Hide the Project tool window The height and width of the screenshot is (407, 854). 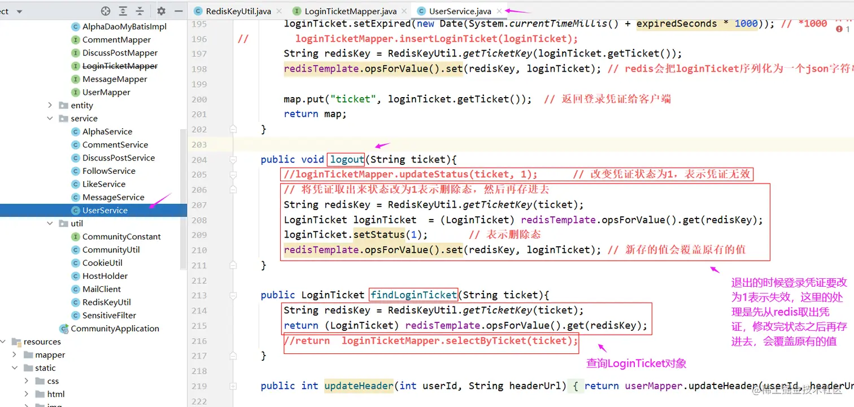click(178, 11)
